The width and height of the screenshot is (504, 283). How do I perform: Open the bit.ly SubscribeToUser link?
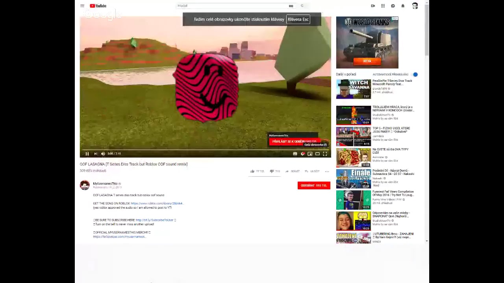[x=154, y=220]
